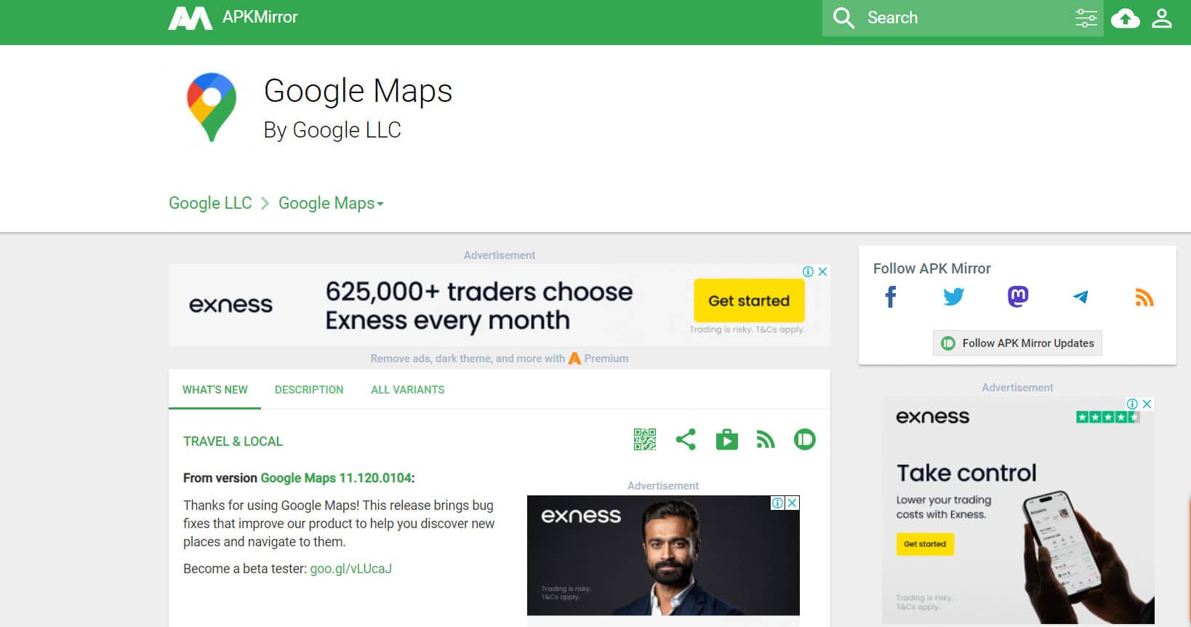This screenshot has width=1191, height=627.
Task: Open ad info icon on sidebar ad
Action: [x=1132, y=404]
